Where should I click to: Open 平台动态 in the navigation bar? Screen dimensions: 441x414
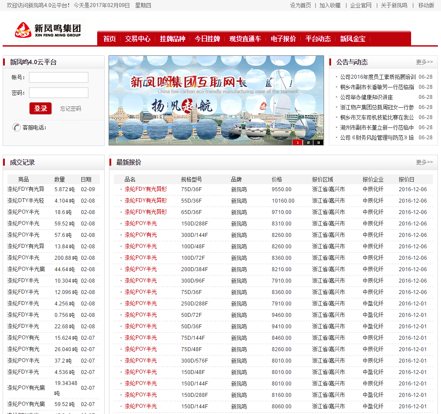[x=318, y=39]
